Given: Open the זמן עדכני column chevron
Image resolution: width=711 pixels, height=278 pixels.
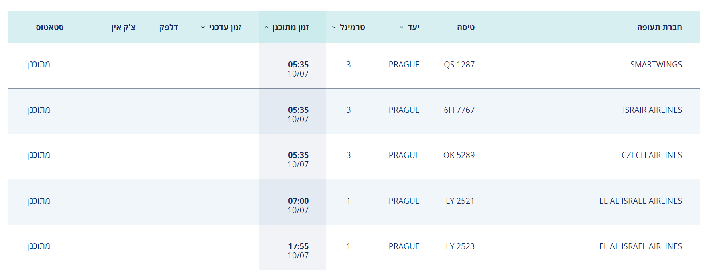Looking at the screenshot, I should [204, 27].
